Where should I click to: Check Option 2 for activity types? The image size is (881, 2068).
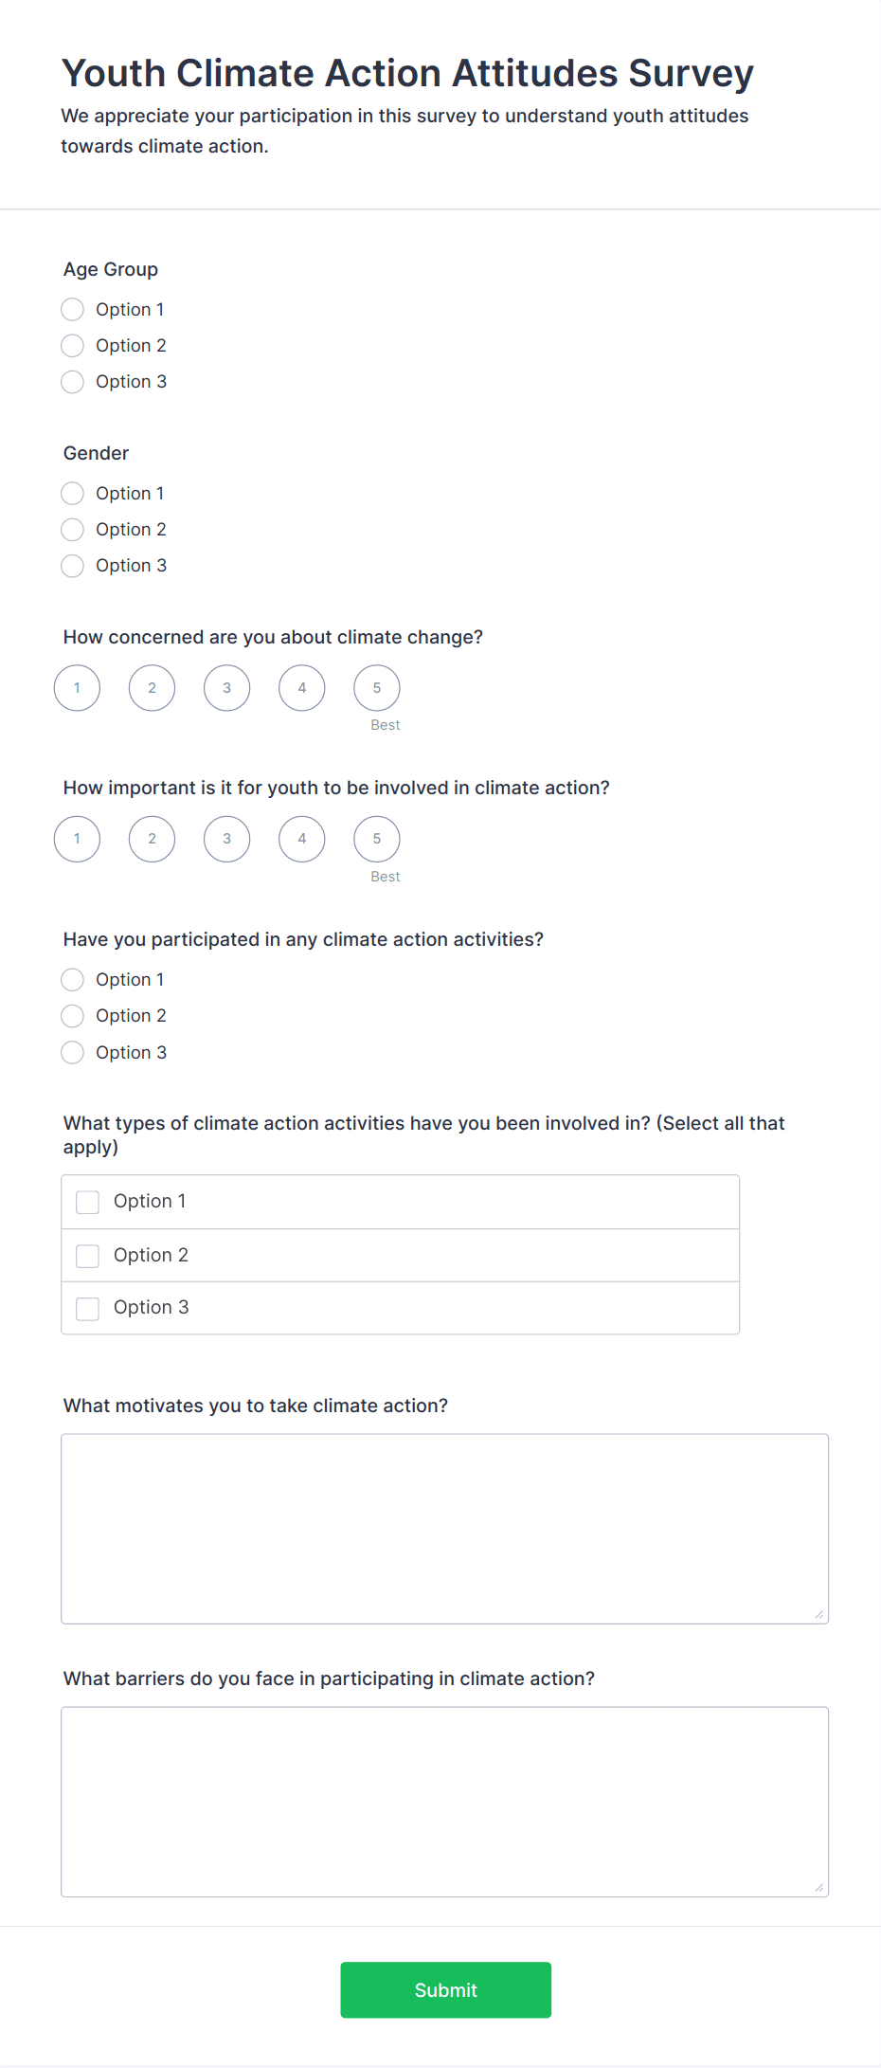[x=87, y=1255]
